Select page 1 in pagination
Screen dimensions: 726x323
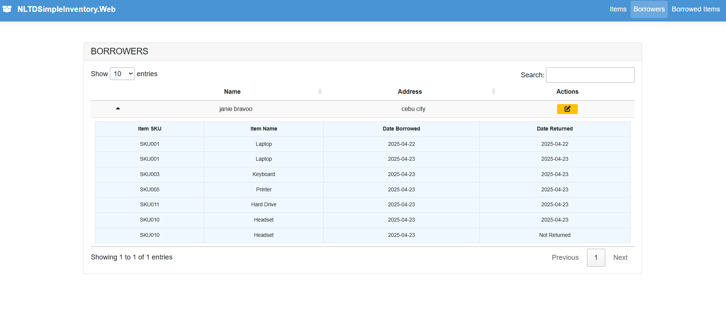pyautogui.click(x=596, y=258)
